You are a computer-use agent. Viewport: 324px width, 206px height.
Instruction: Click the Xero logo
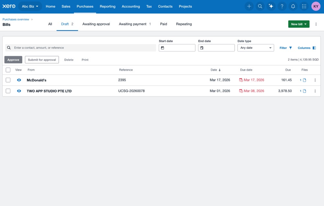pyautogui.click(x=9, y=6)
